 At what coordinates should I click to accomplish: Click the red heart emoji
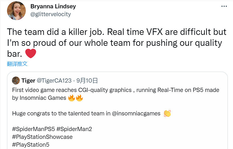31,53
